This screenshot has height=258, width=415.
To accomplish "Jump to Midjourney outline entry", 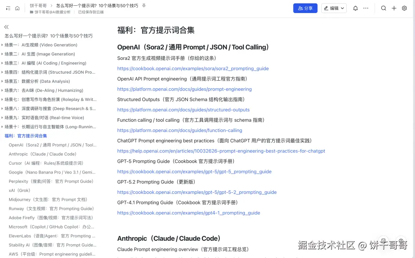I will click(48, 200).
